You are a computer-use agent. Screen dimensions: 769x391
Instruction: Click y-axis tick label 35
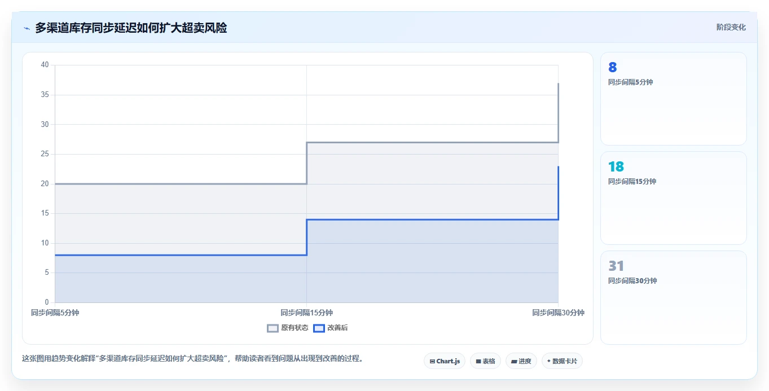pyautogui.click(x=45, y=95)
